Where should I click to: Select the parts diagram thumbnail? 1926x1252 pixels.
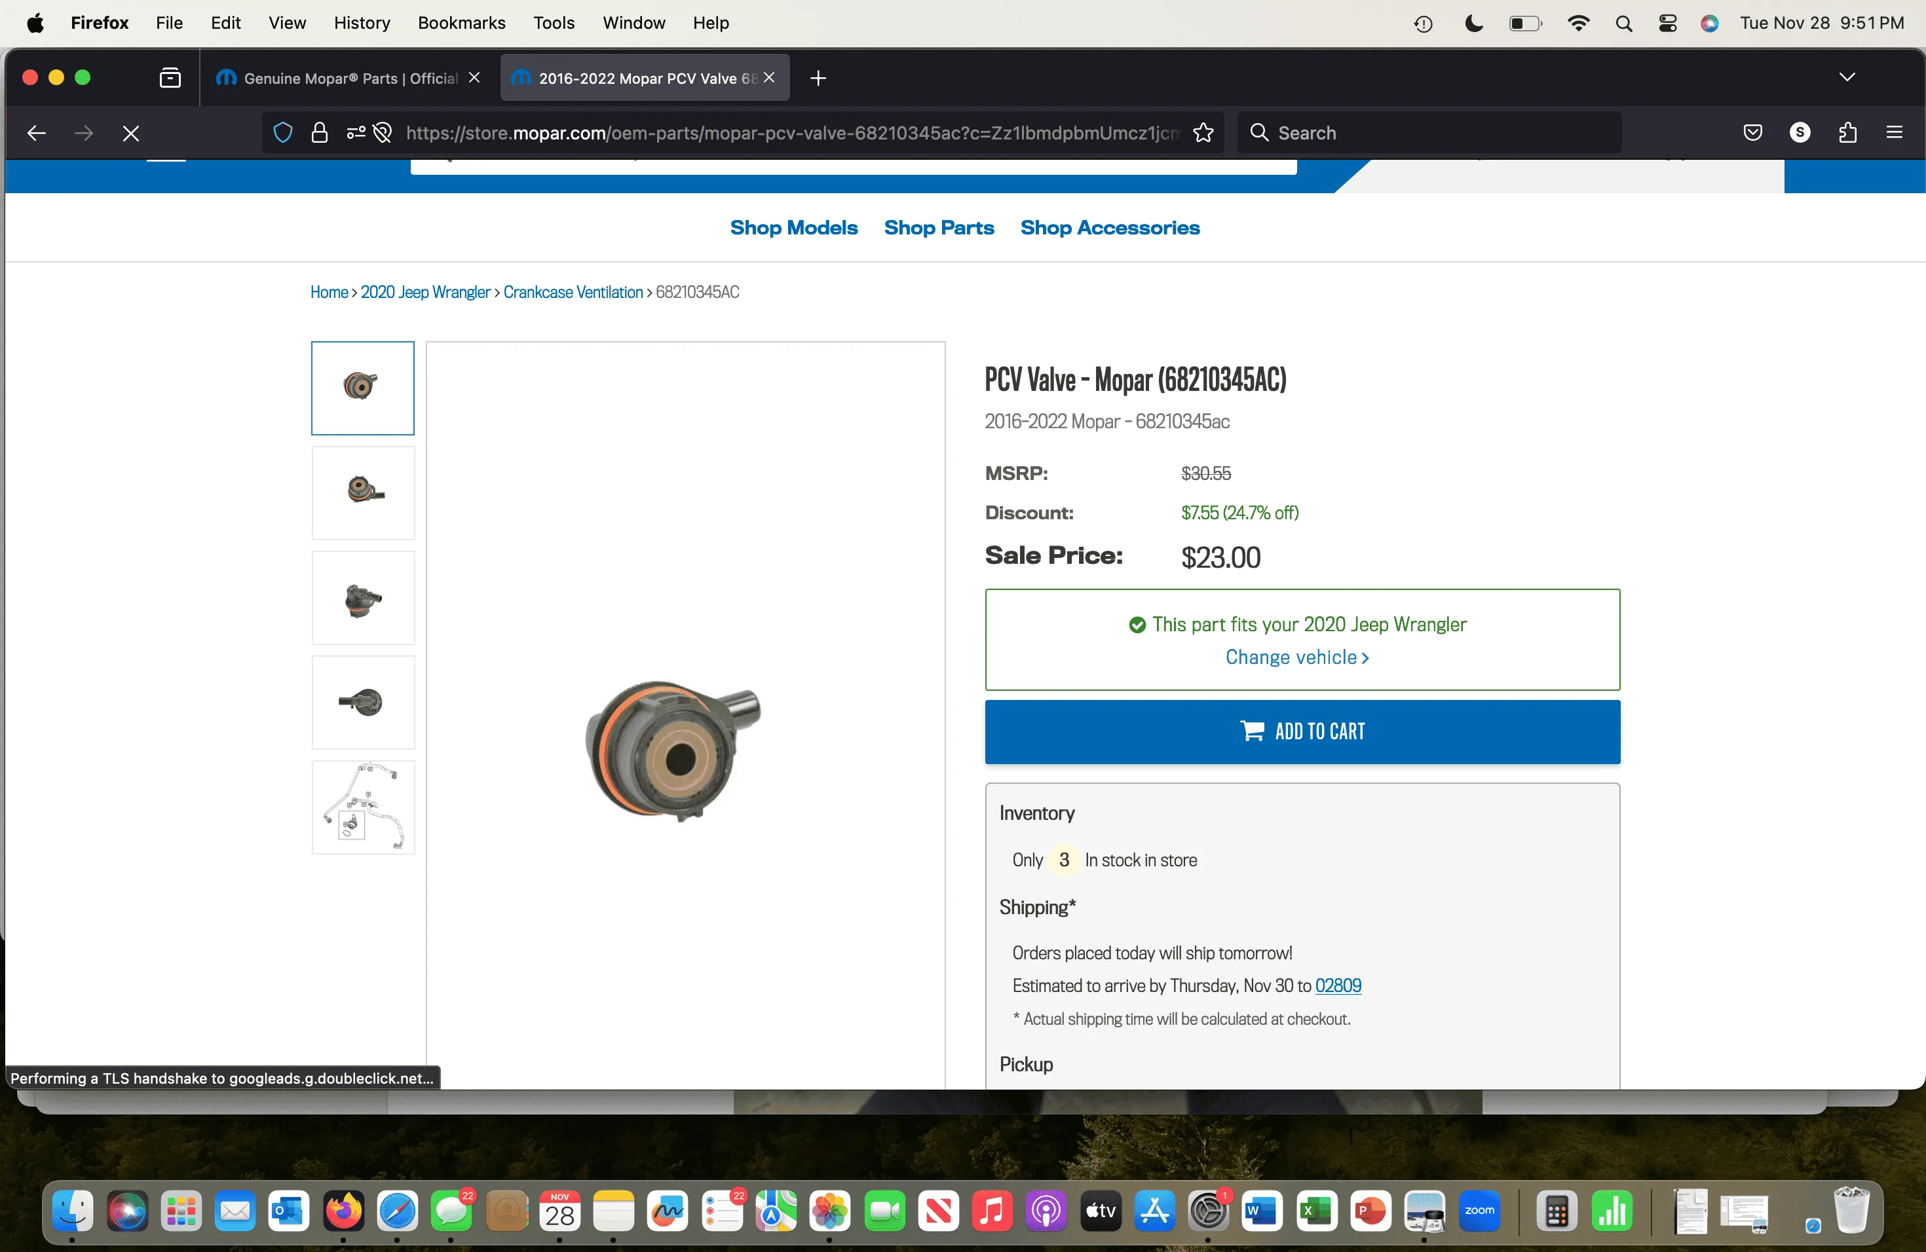[362, 807]
